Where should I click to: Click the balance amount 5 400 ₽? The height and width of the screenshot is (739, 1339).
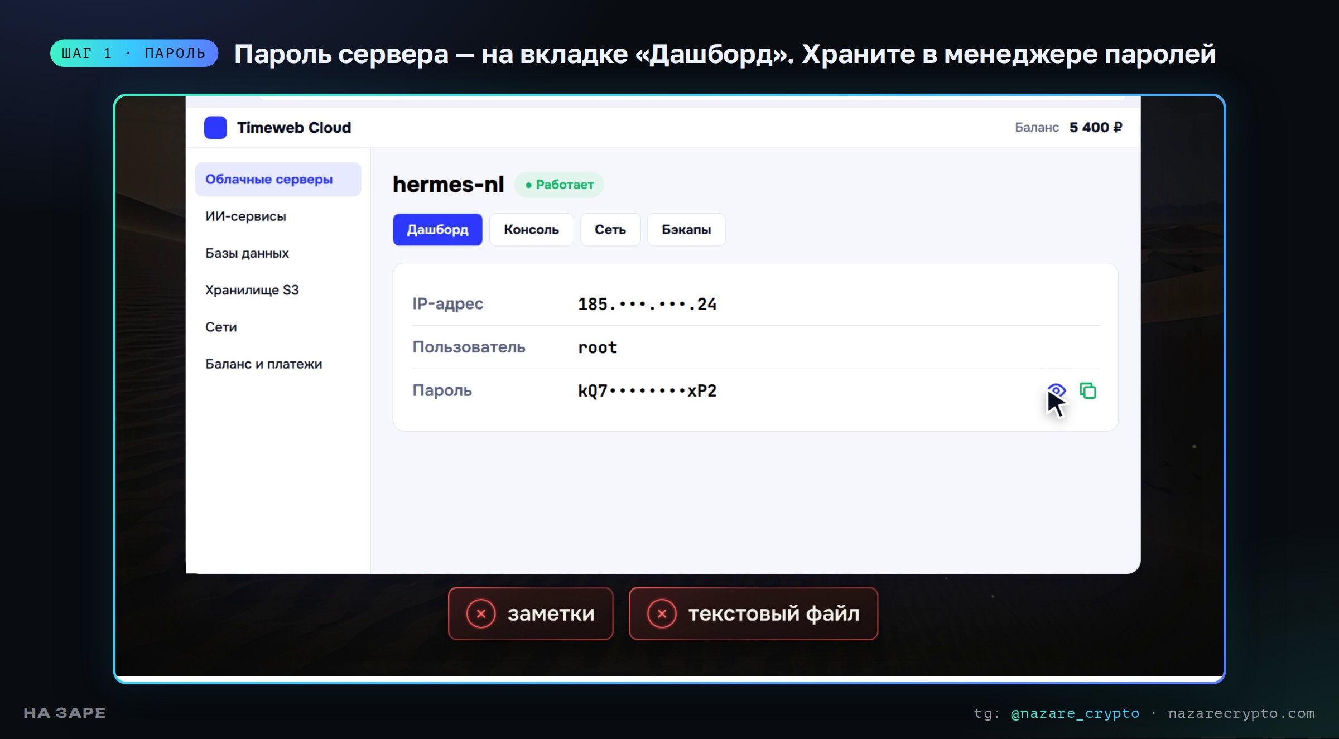(1096, 127)
